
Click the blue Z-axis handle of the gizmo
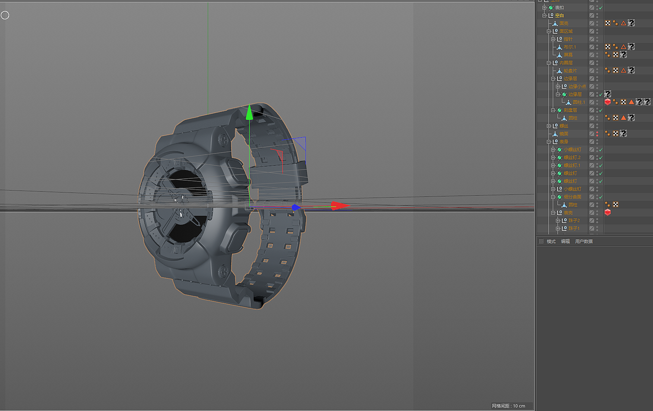(x=296, y=208)
